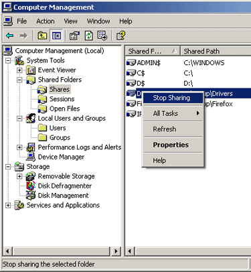Open the Window menu

coord(98,21)
